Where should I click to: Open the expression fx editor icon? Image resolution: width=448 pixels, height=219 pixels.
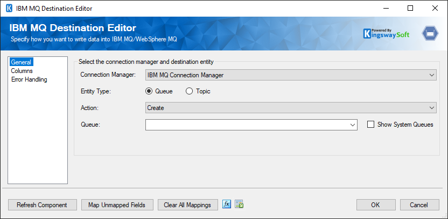227,204
